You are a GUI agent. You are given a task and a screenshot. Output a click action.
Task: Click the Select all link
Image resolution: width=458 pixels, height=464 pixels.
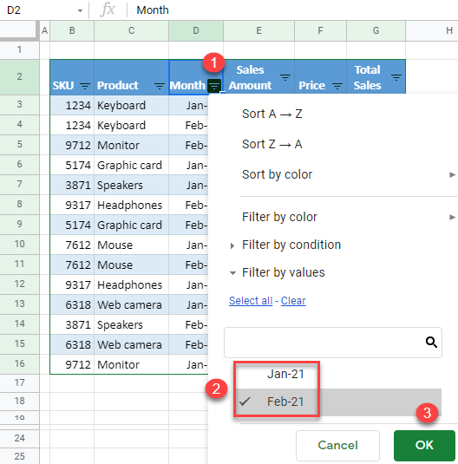pyautogui.click(x=251, y=301)
